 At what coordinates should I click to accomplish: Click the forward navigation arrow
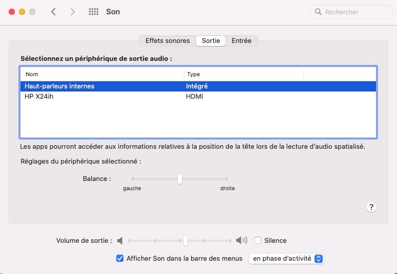tap(72, 12)
